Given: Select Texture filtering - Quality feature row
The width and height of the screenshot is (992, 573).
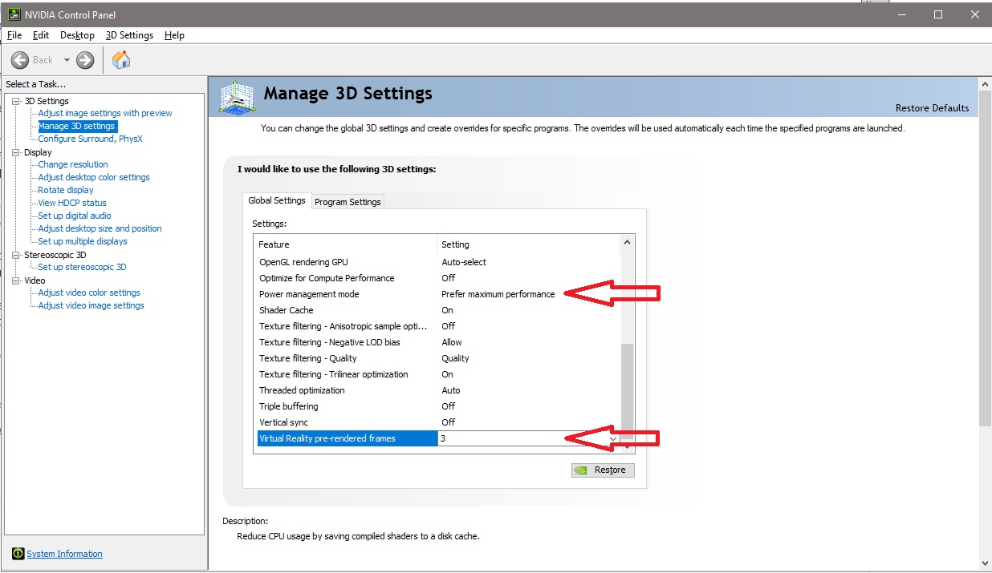Looking at the screenshot, I should (438, 358).
